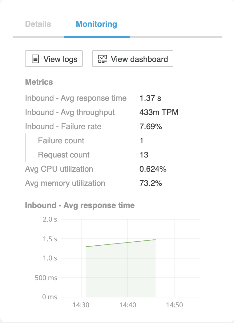Click the 73.2% memory utilization value

pyautogui.click(x=151, y=183)
